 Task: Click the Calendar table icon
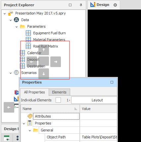(22, 53)
